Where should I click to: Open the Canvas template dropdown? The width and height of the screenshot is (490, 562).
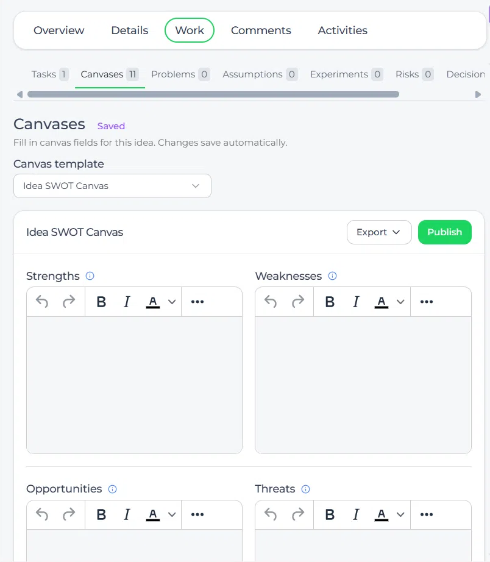[112, 186]
